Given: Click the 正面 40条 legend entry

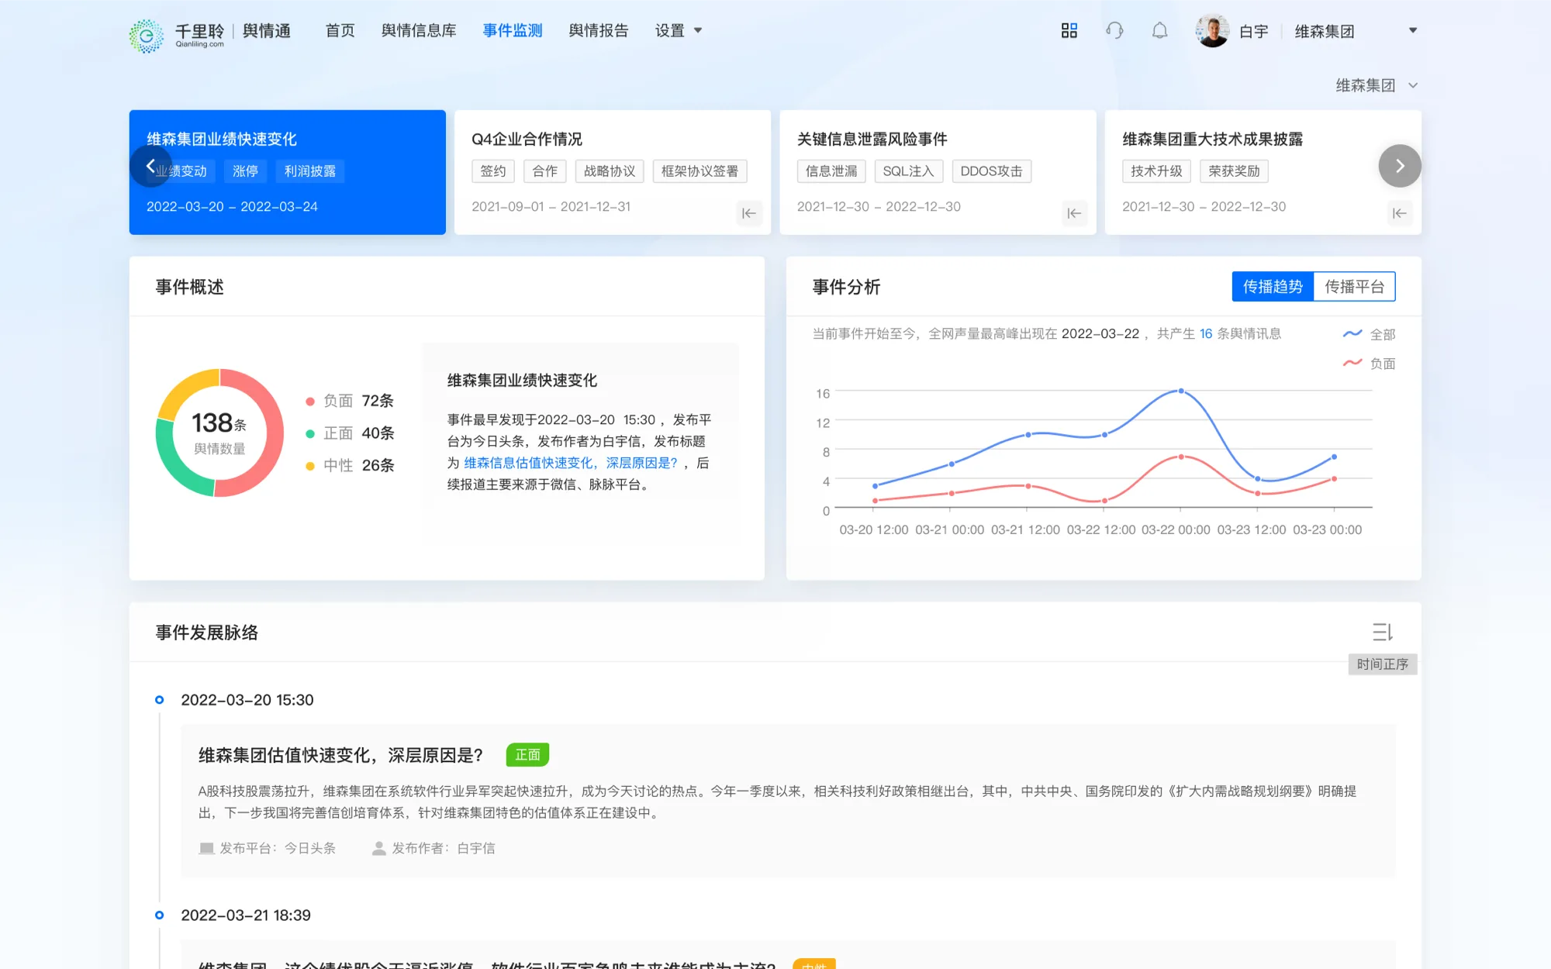Looking at the screenshot, I should click(x=350, y=433).
